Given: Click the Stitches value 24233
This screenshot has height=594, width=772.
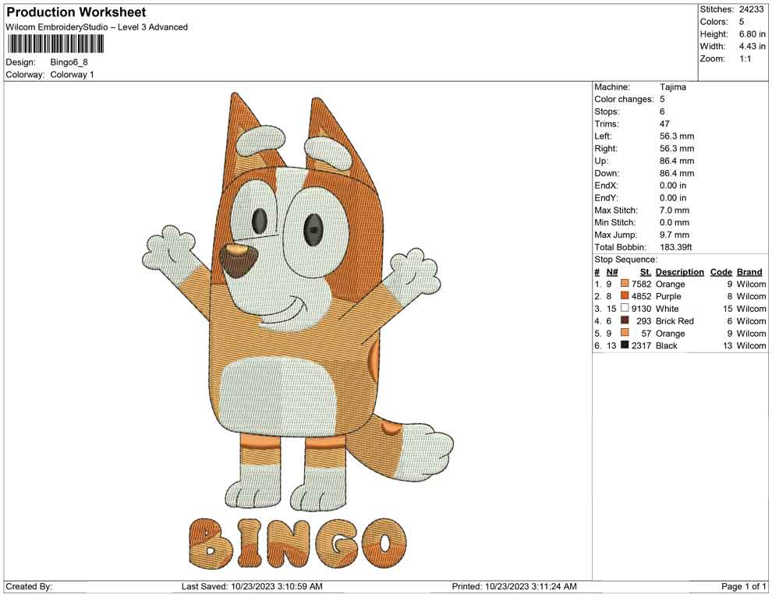Looking at the screenshot, I should pos(751,9).
